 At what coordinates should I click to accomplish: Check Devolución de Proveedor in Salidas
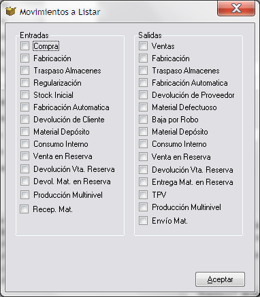pyautogui.click(x=143, y=95)
